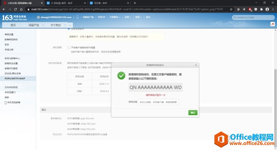Viewport: 277px width, 150px height.
Task: Expand the account email address dropdown
Action: pyautogui.click(x=73, y=17)
